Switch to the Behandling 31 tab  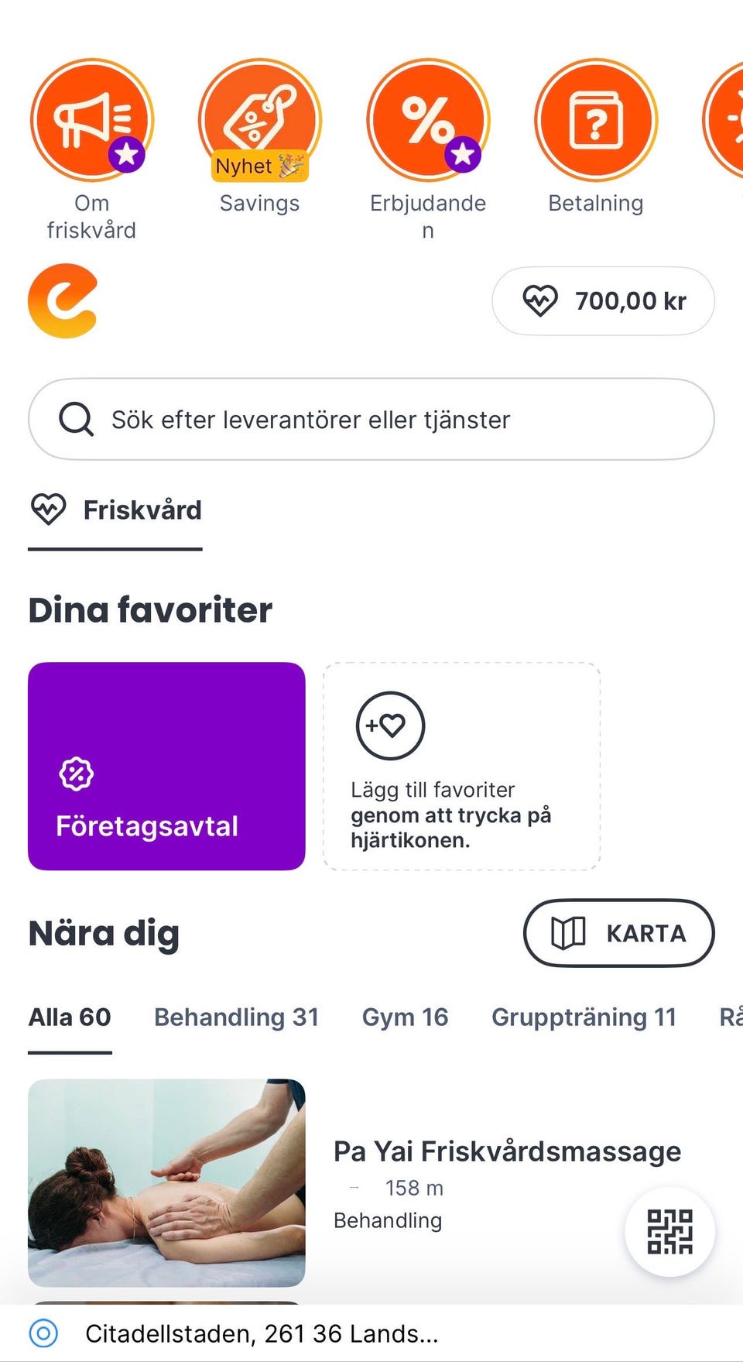point(237,1017)
